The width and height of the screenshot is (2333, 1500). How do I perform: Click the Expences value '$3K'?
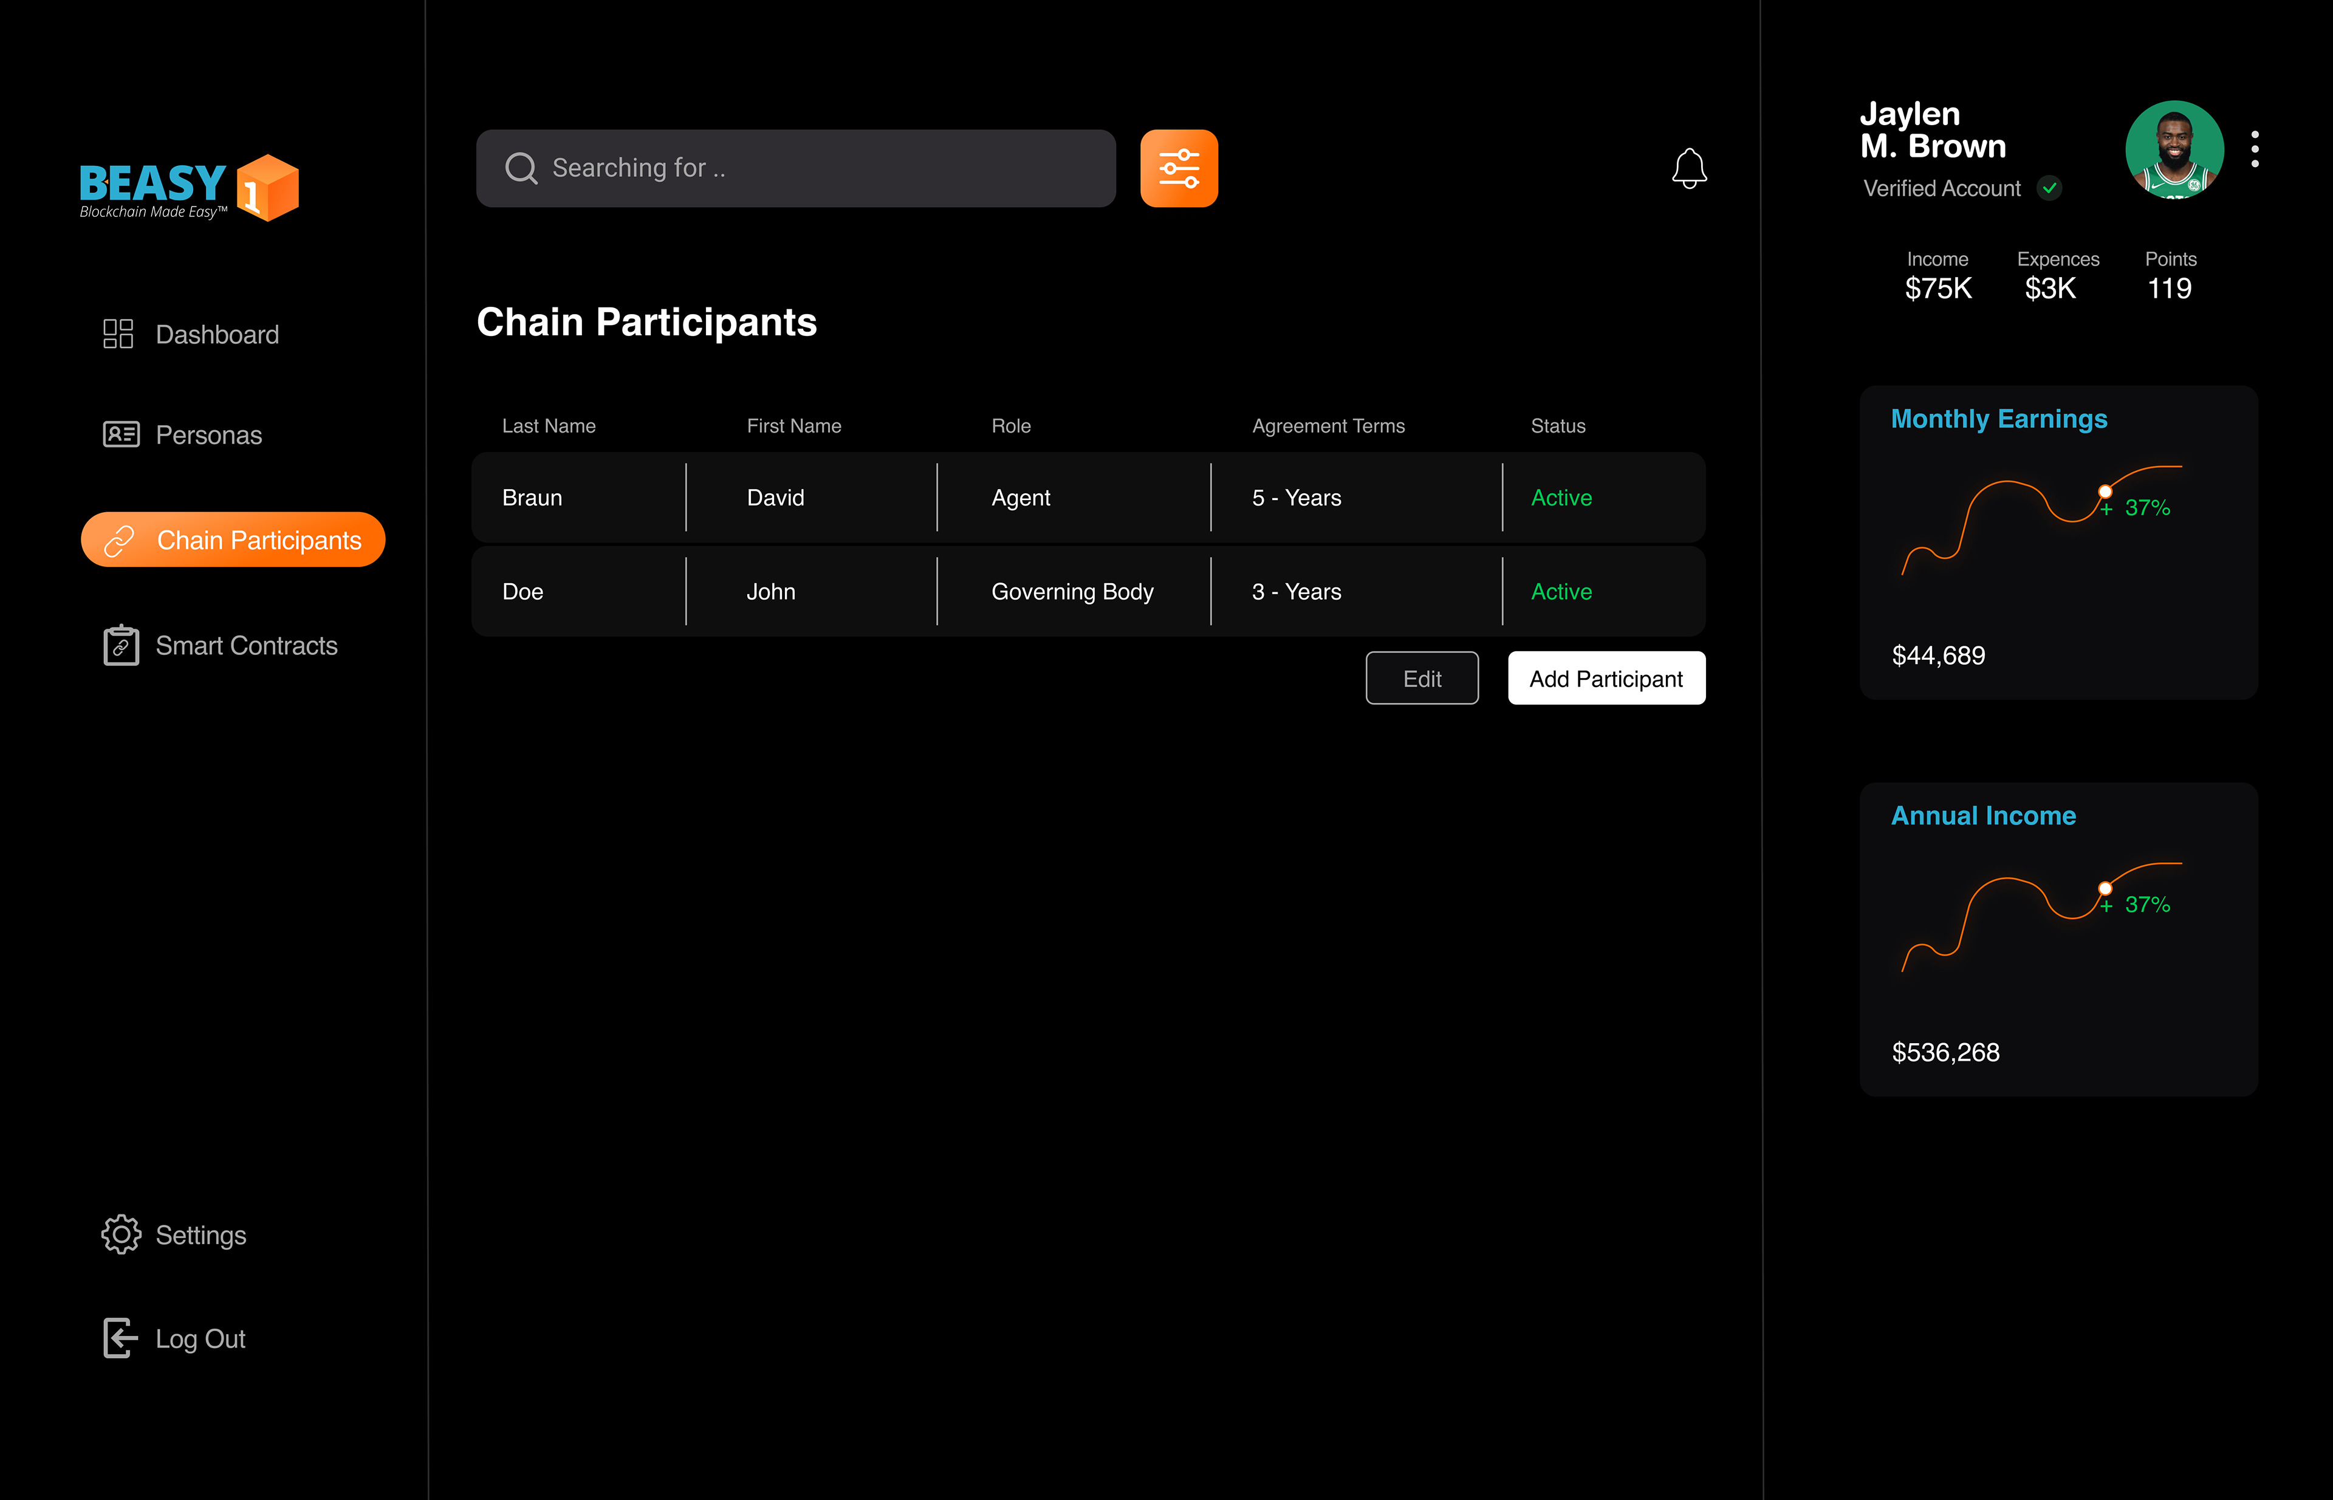2050,289
